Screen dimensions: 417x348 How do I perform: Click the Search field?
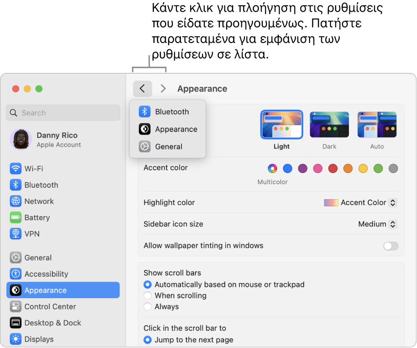63,113
